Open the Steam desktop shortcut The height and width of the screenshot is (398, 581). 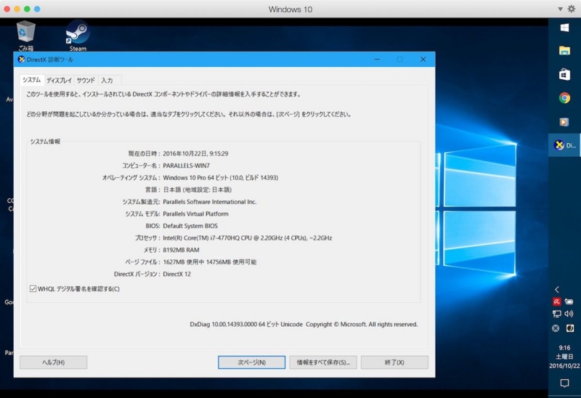coord(78,35)
